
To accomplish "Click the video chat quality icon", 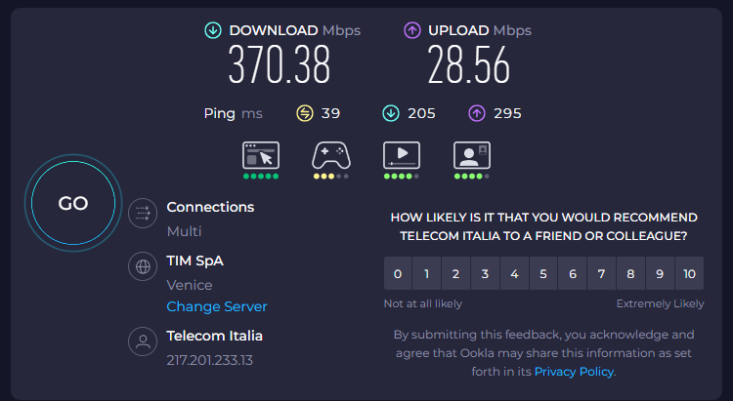I will tap(472, 156).
